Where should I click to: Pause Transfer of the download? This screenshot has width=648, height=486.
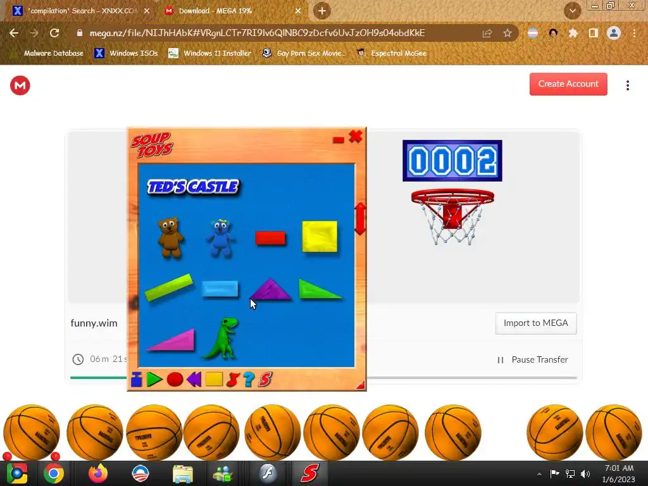click(x=532, y=360)
